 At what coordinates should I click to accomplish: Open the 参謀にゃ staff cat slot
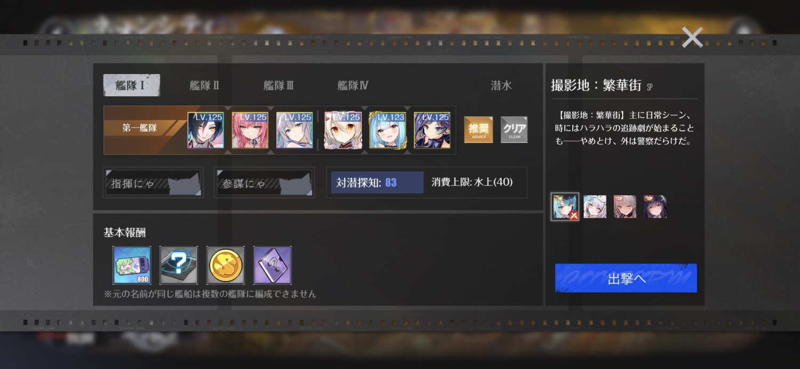coord(264,183)
